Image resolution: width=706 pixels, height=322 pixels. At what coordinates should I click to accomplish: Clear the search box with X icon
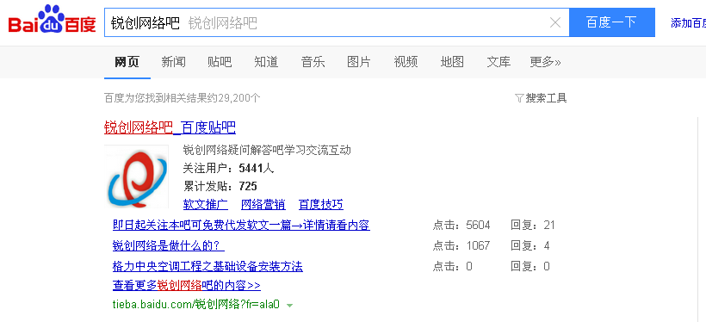(555, 22)
